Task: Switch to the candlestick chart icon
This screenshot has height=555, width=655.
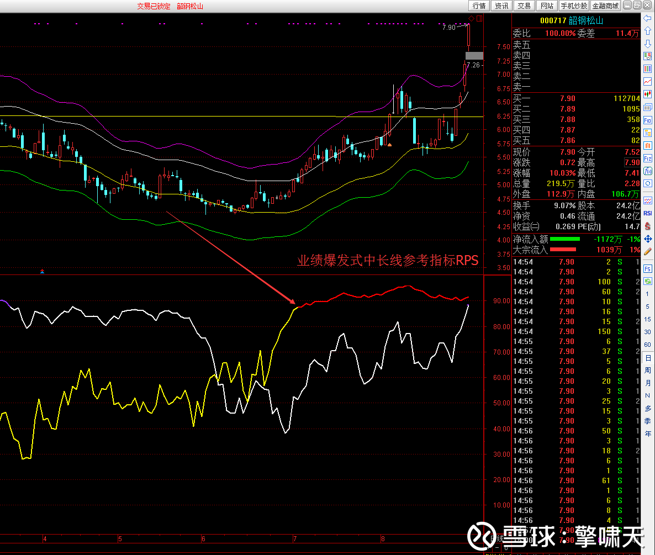Action: pos(647,94)
